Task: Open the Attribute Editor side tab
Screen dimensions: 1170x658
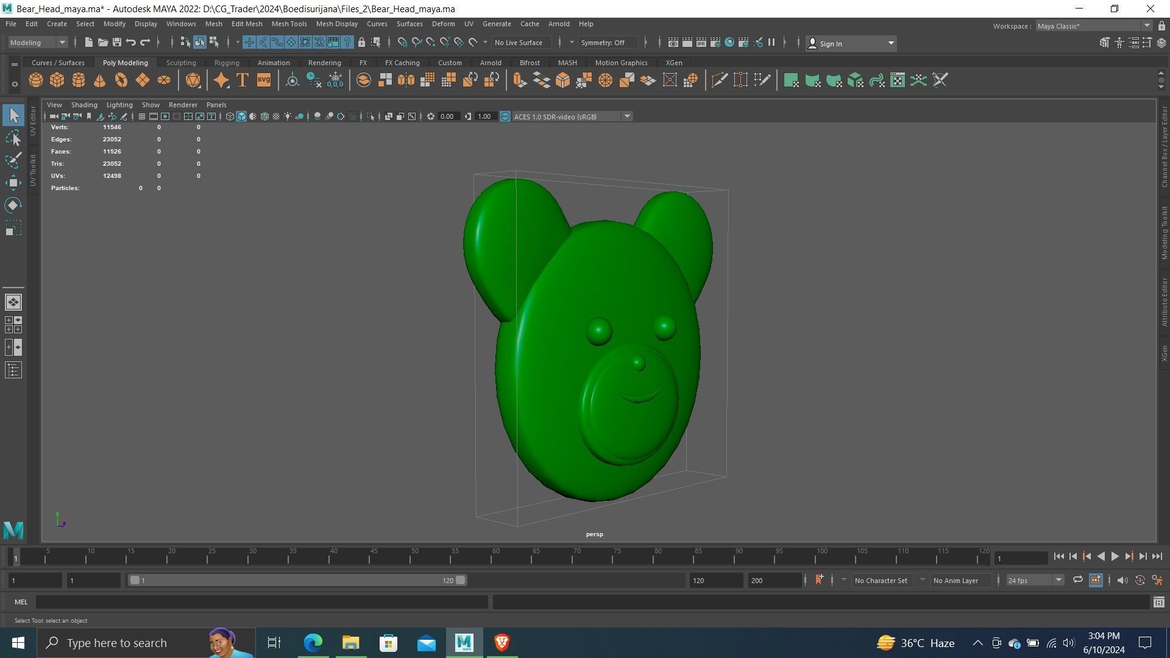Action: (x=1164, y=302)
